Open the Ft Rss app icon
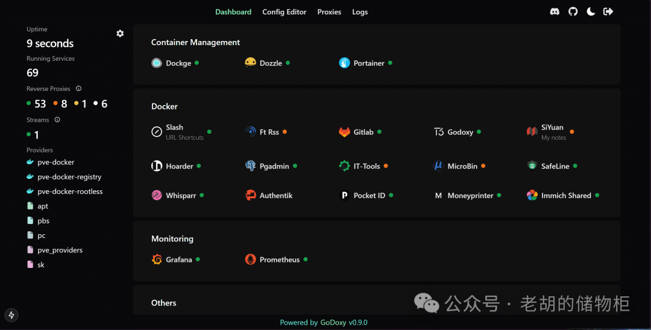Viewport: 651px width, 330px height. (x=250, y=132)
